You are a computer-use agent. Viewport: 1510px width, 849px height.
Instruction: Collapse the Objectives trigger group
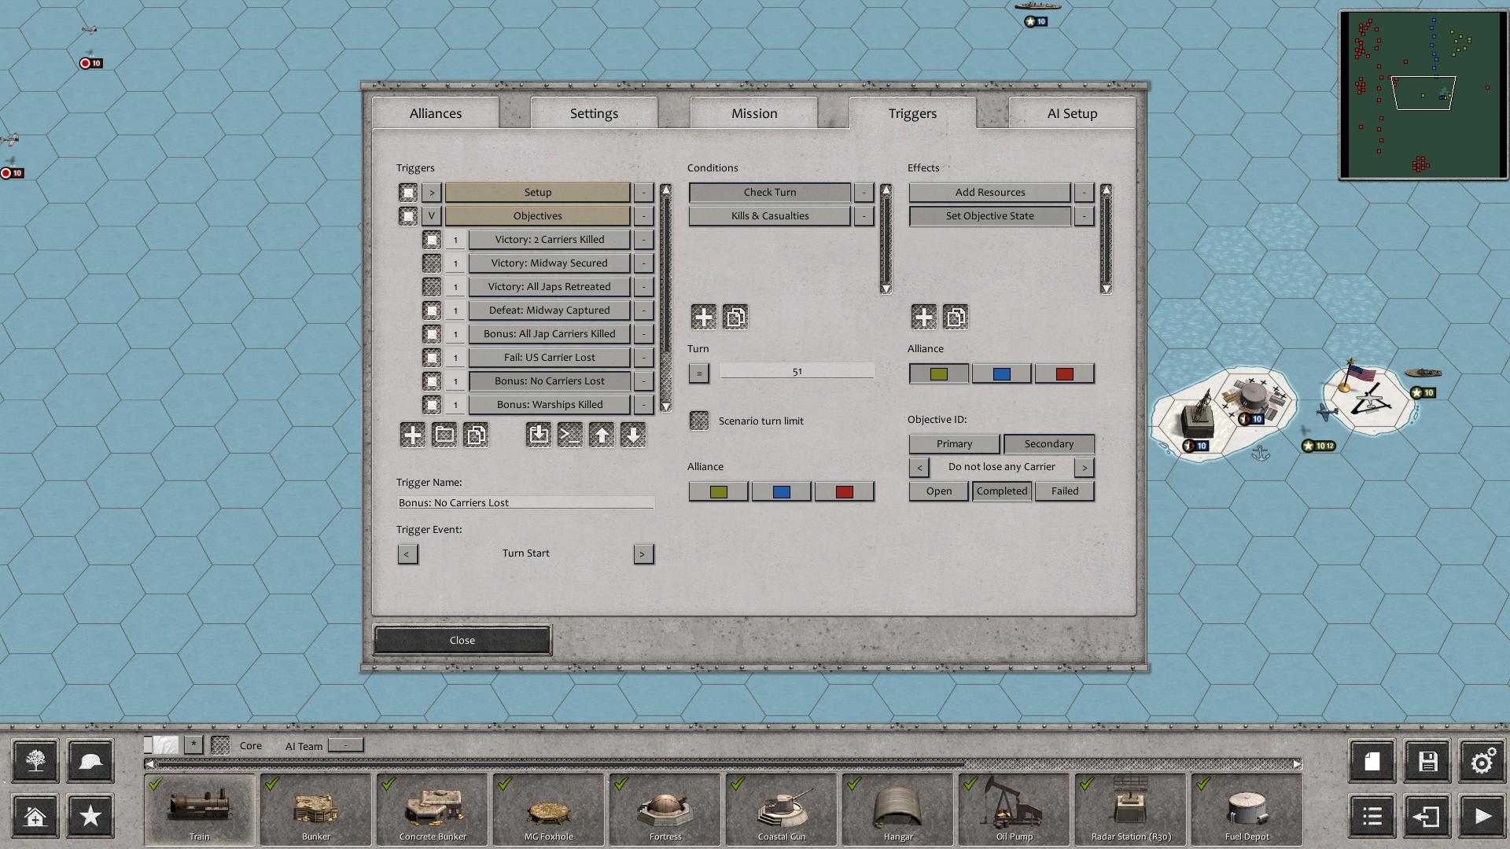pyautogui.click(x=431, y=215)
